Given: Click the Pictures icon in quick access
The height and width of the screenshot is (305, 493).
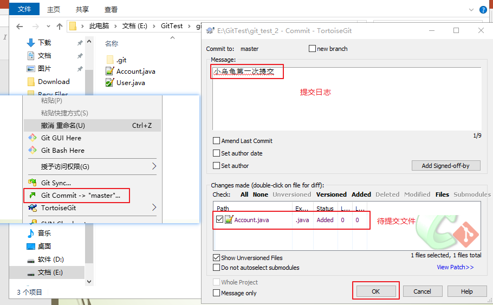Looking at the screenshot, I should click(x=31, y=69).
